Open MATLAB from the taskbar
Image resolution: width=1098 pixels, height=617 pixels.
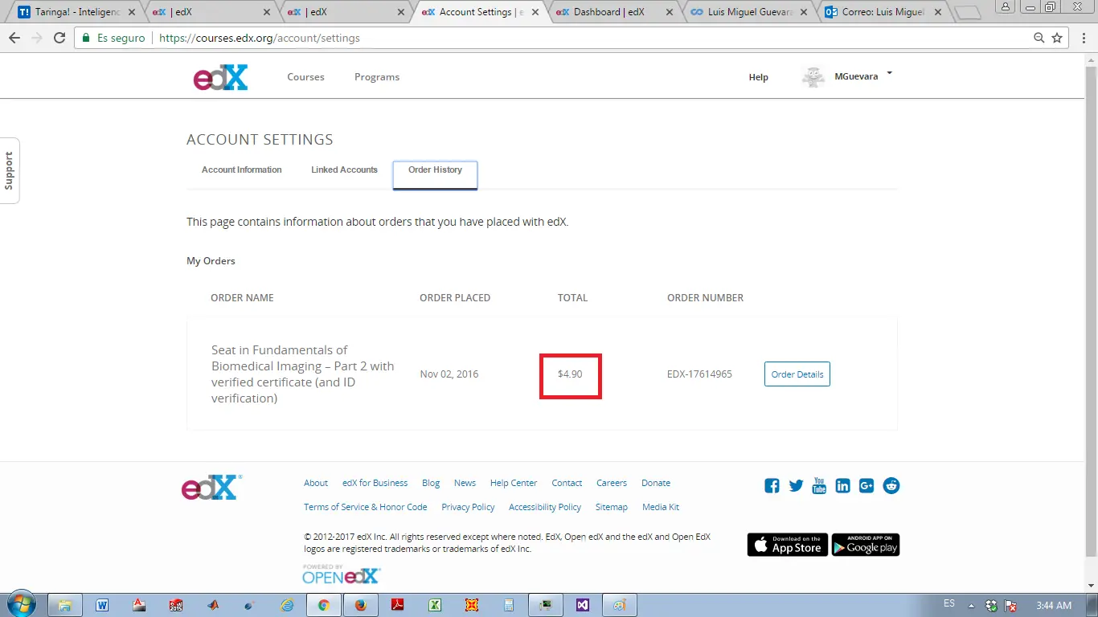[213, 605]
